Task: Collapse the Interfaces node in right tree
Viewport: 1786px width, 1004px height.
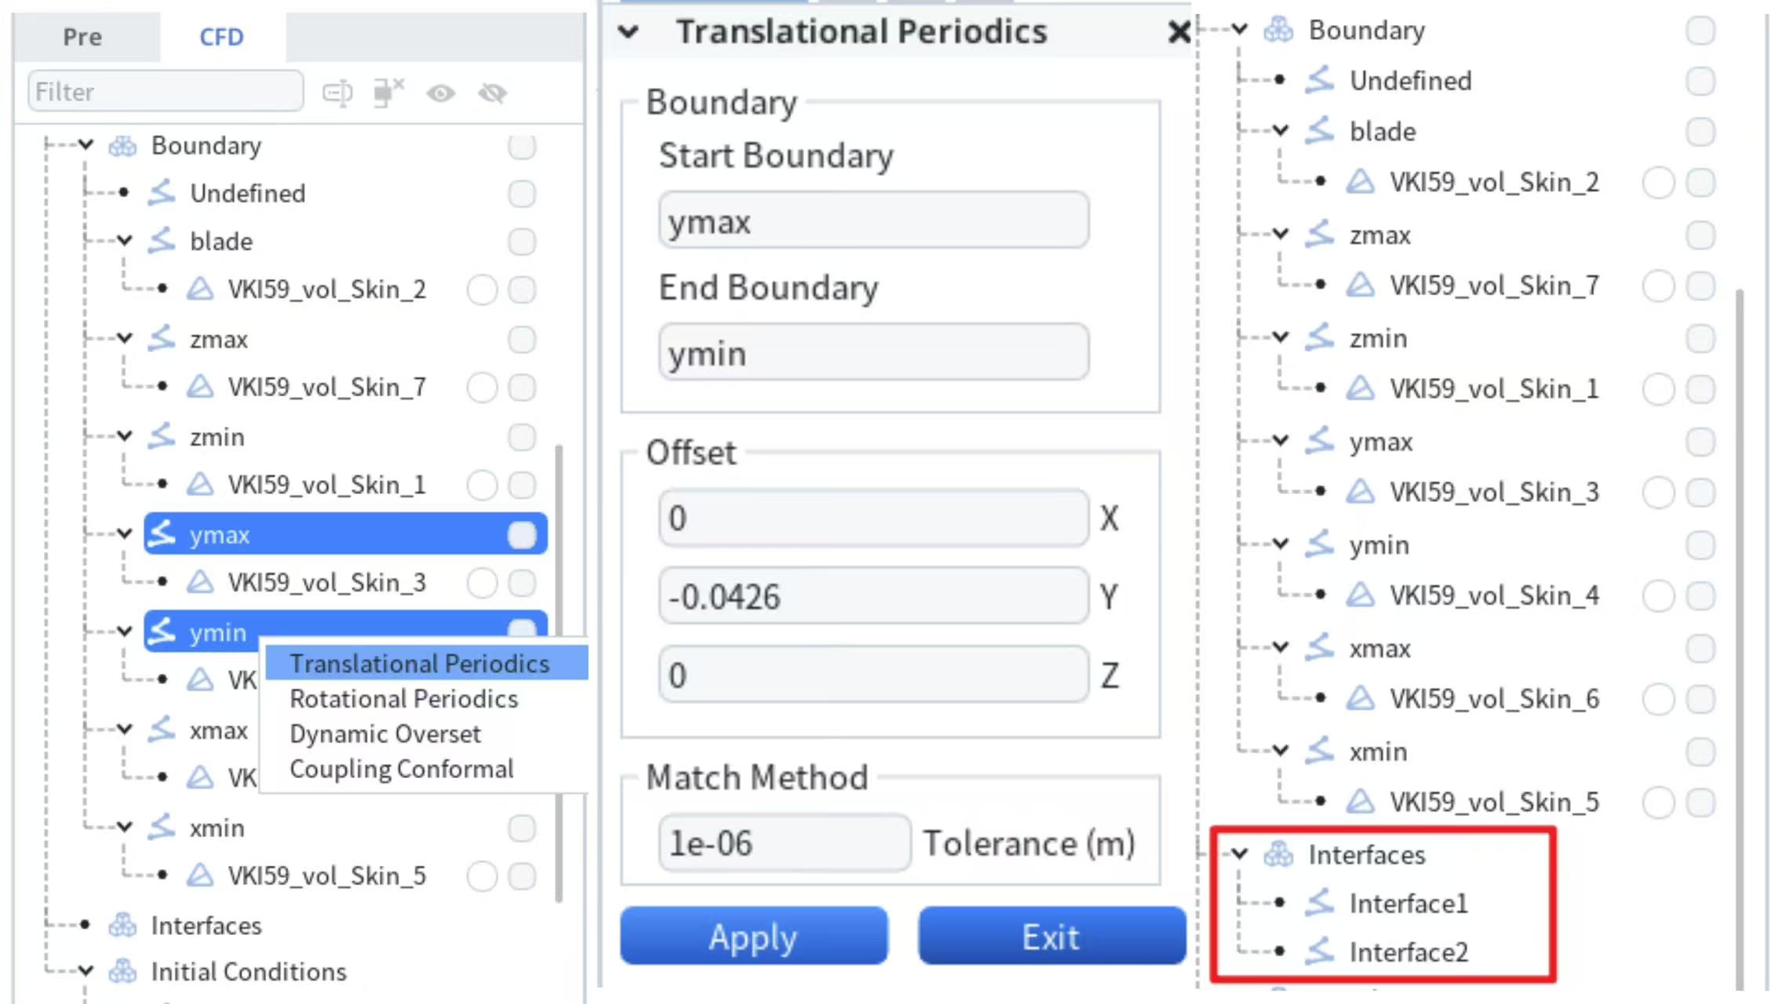Action: (x=1240, y=853)
